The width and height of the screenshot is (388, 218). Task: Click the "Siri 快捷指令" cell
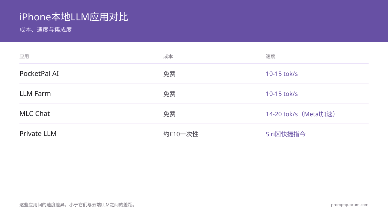point(286,134)
